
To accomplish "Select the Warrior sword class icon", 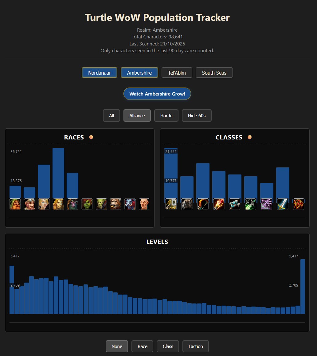I will (283, 204).
